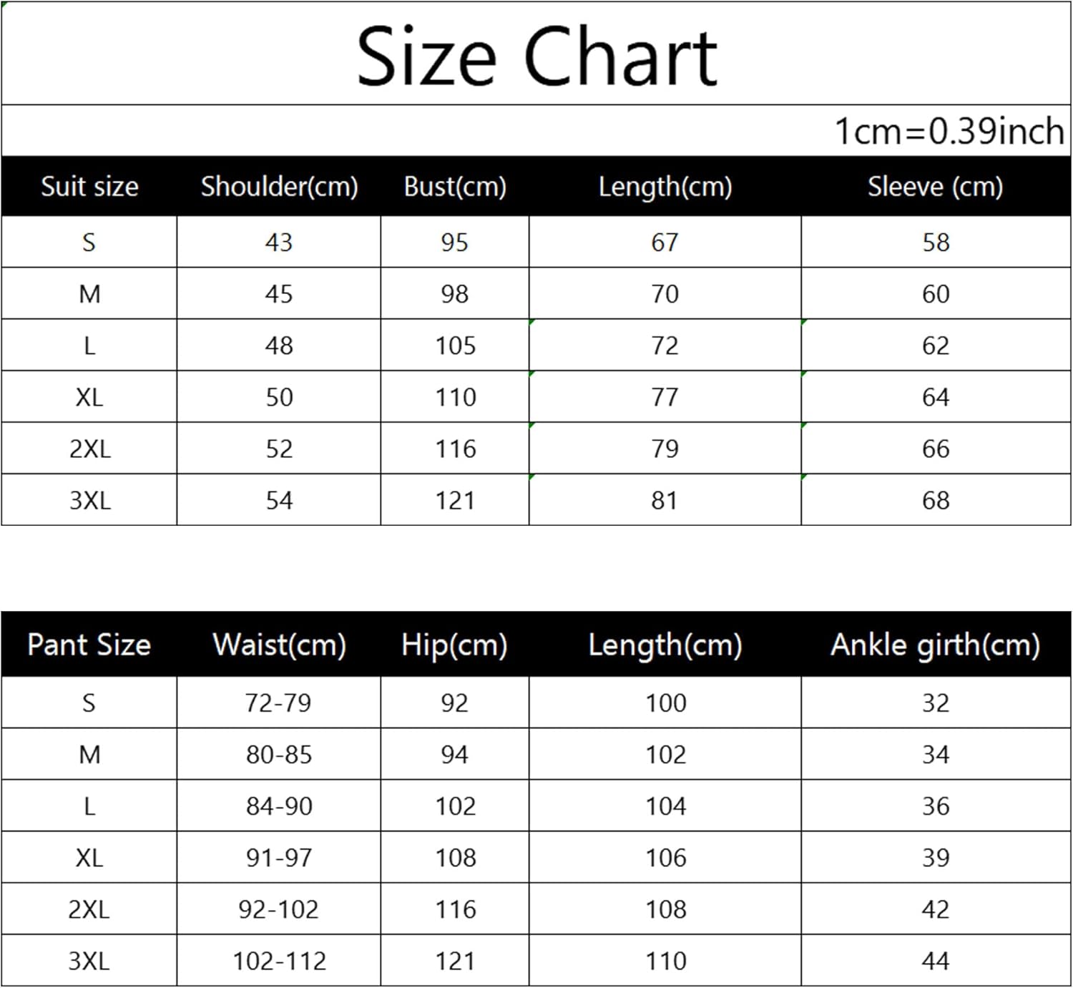Viewport: 1073px width, 988px height.
Task: Click ankle girth value 39
Action: coord(936,858)
